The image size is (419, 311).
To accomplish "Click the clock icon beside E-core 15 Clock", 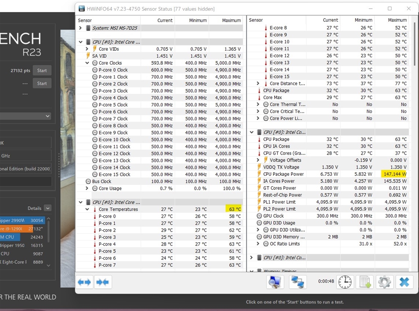I will click(x=95, y=174).
